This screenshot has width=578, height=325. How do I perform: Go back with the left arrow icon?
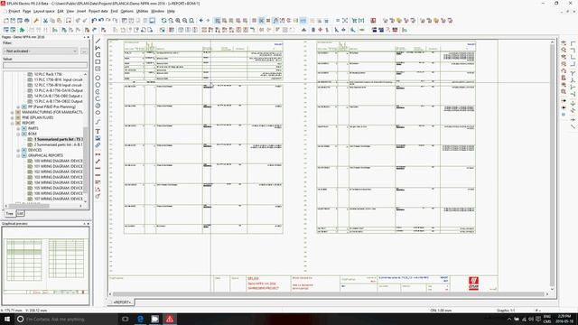pyautogui.click(x=200, y=21)
